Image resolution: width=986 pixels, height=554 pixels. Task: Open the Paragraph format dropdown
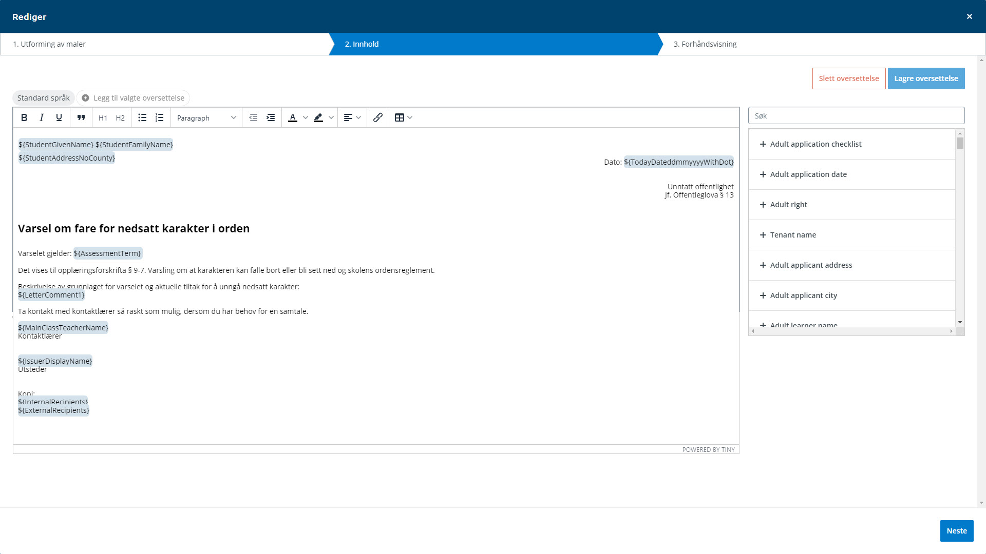(206, 117)
